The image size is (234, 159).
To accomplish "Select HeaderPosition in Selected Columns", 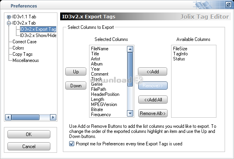I will click(x=105, y=94).
